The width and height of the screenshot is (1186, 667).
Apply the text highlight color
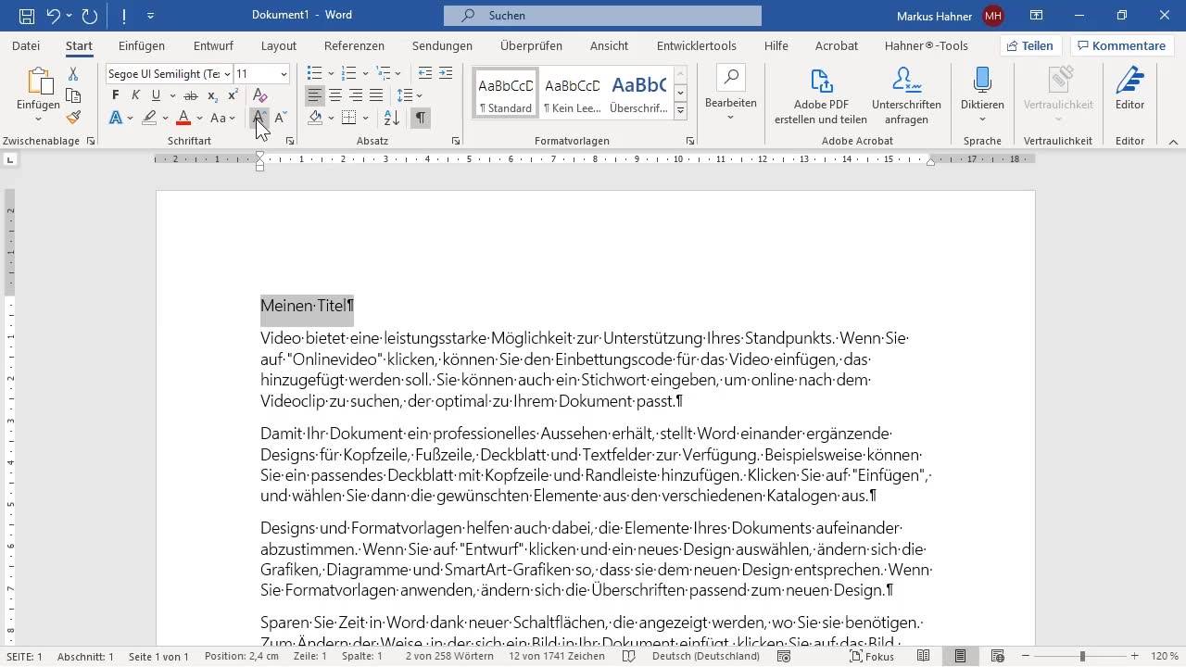[149, 118]
